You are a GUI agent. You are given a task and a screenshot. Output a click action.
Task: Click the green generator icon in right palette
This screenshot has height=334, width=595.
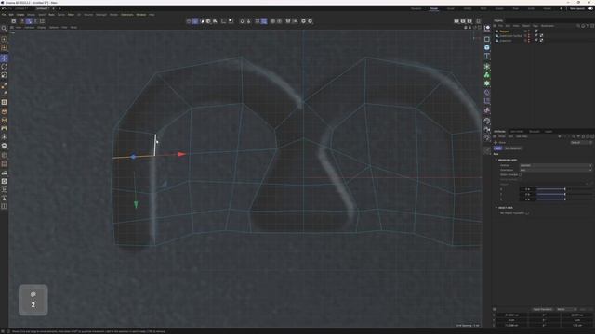[x=487, y=75]
